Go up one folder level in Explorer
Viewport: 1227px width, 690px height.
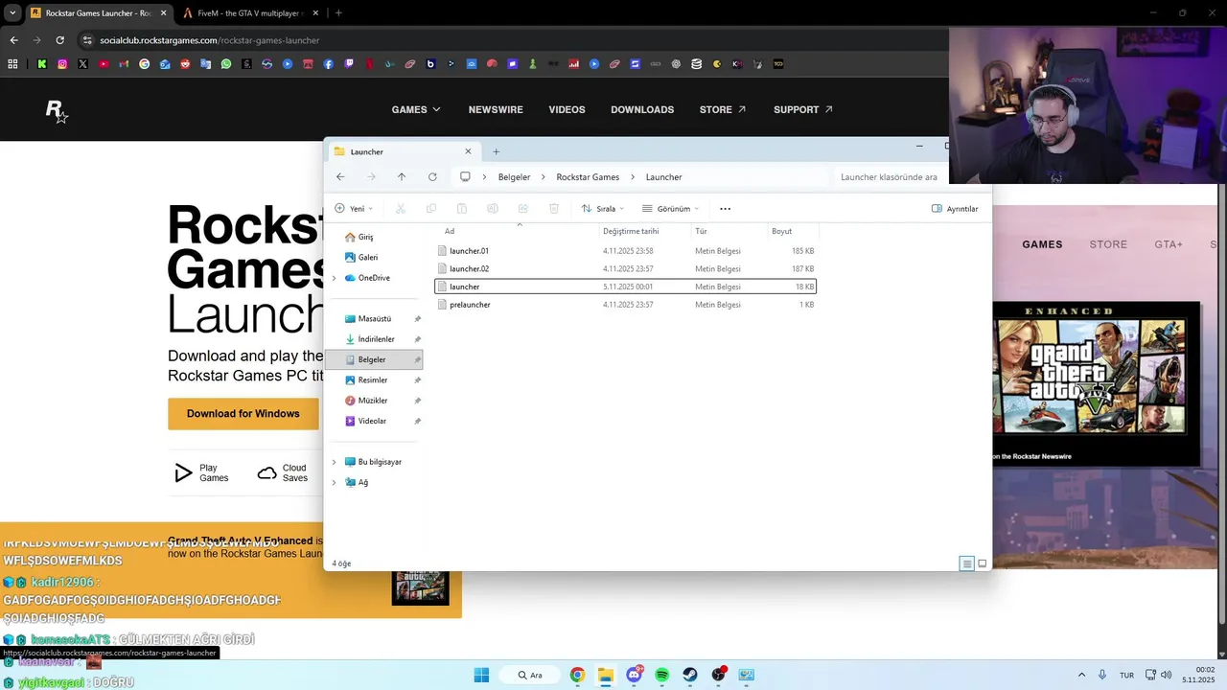[x=402, y=177]
